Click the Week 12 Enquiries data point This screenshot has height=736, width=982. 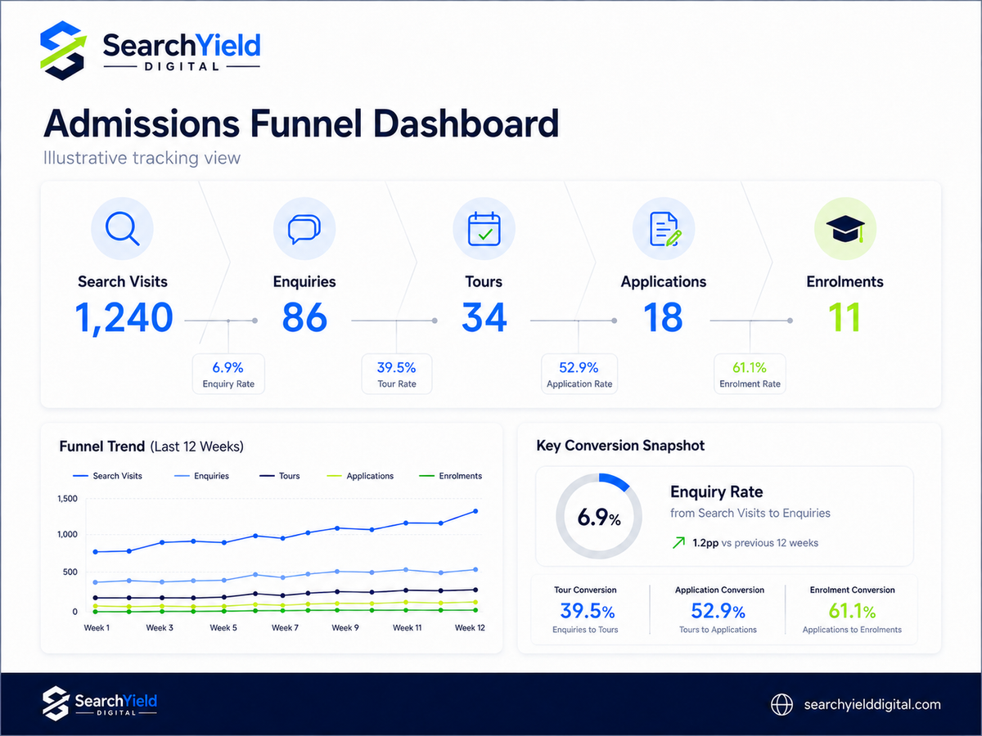[x=475, y=570]
